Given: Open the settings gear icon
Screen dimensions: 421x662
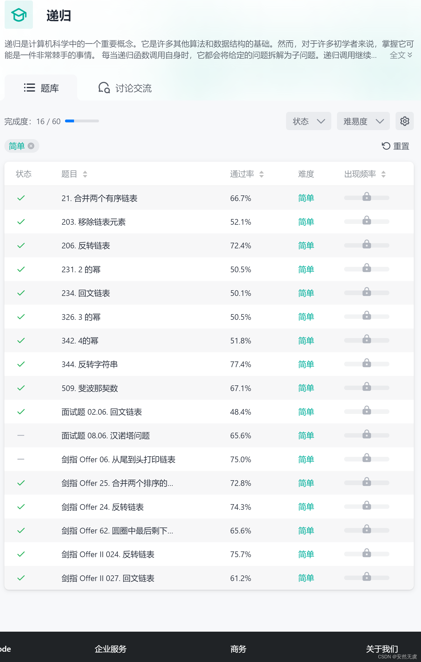Looking at the screenshot, I should (x=404, y=121).
